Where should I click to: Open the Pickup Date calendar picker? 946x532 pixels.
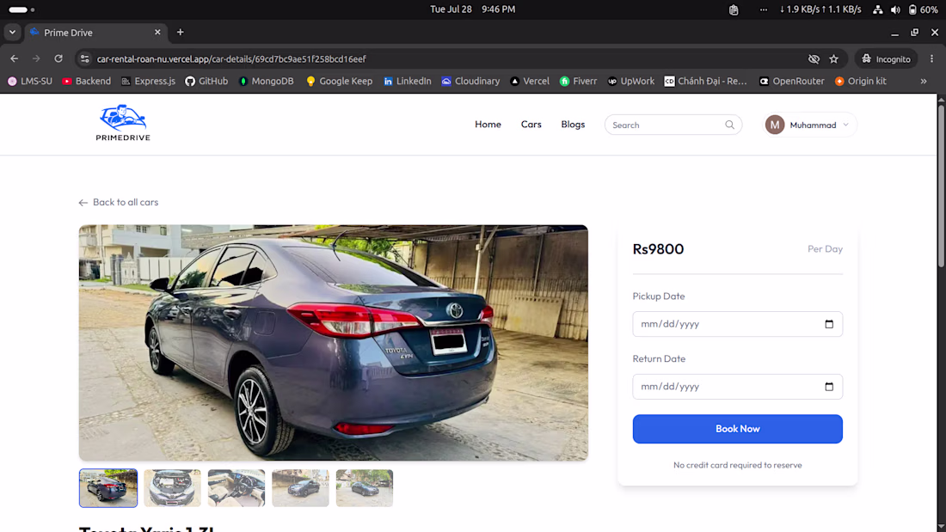click(829, 324)
